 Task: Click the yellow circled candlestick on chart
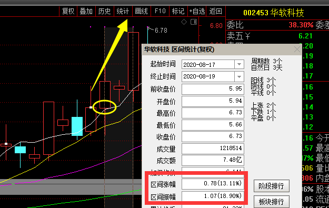tap(105, 107)
